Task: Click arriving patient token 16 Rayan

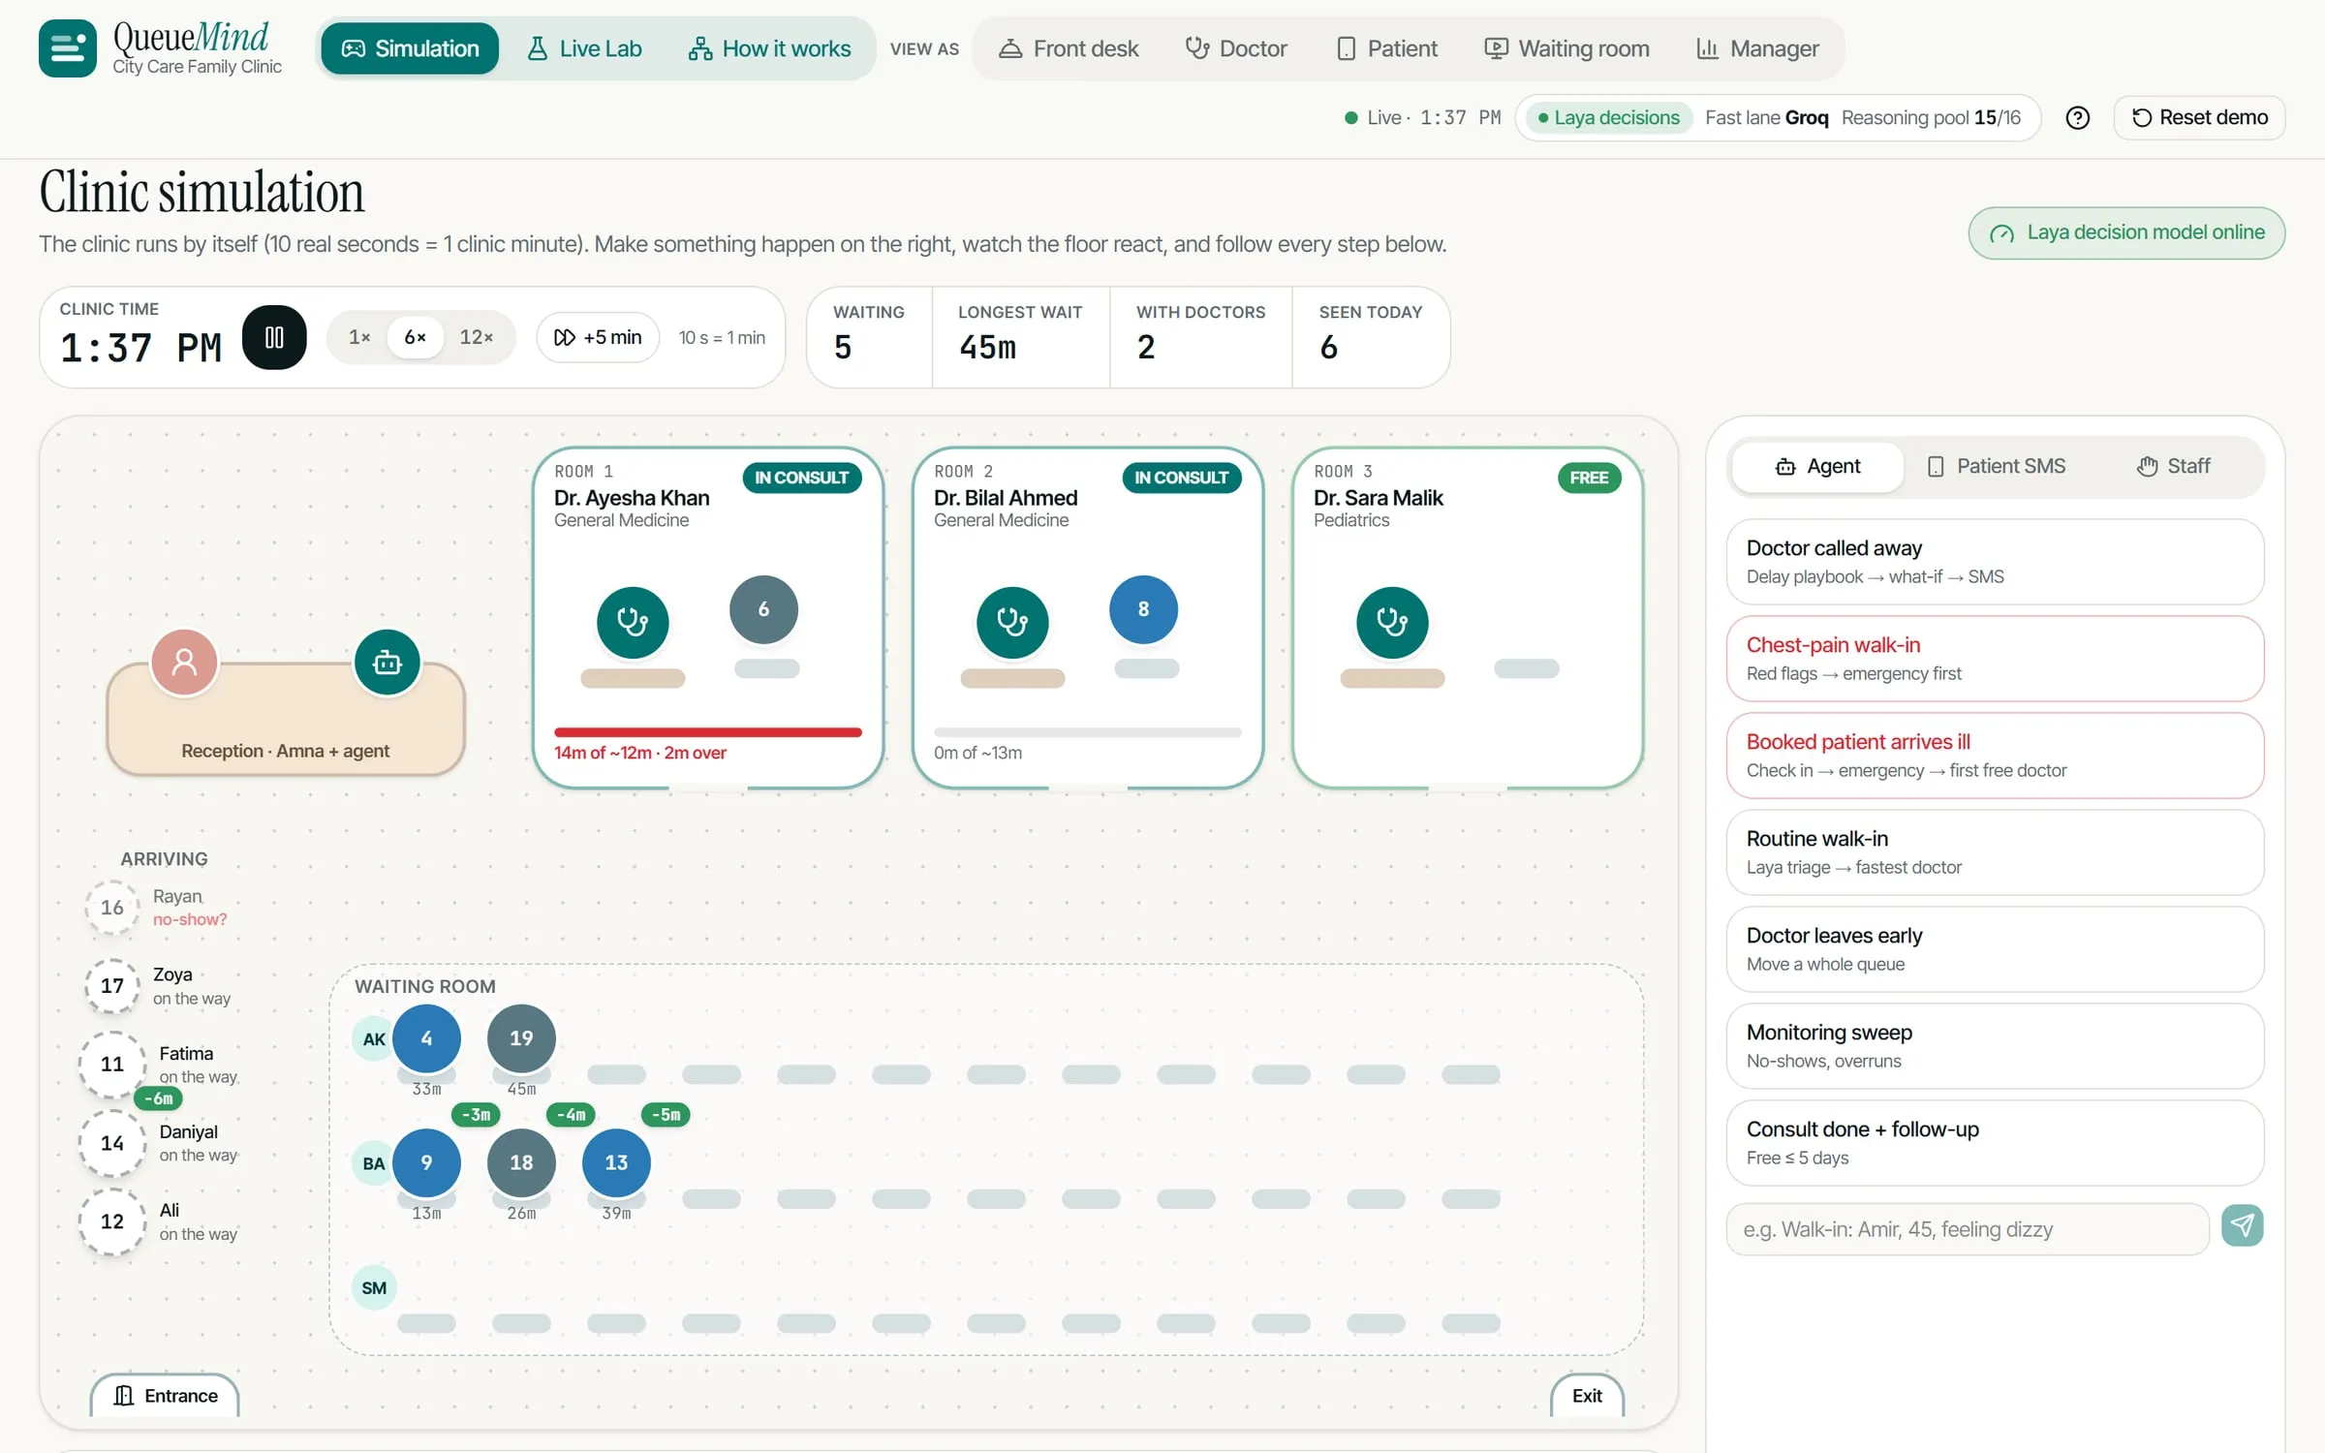Action: 112,908
